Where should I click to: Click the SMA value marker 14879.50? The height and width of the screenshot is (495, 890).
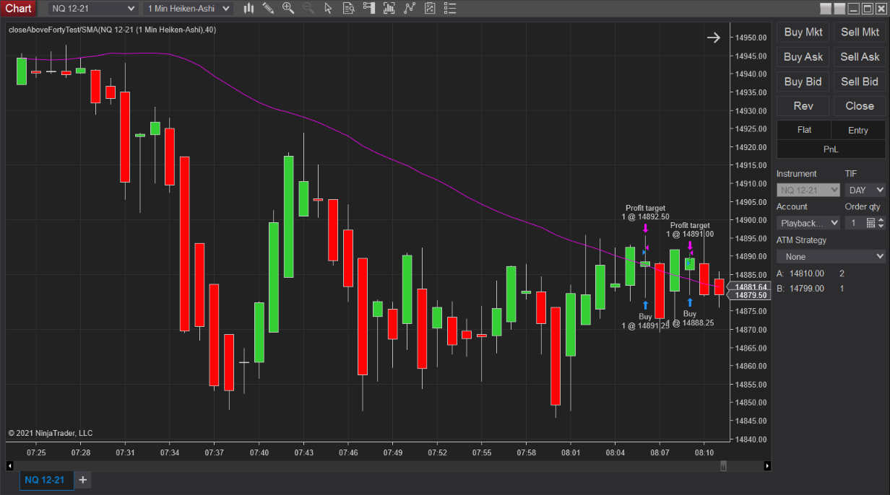pos(751,294)
